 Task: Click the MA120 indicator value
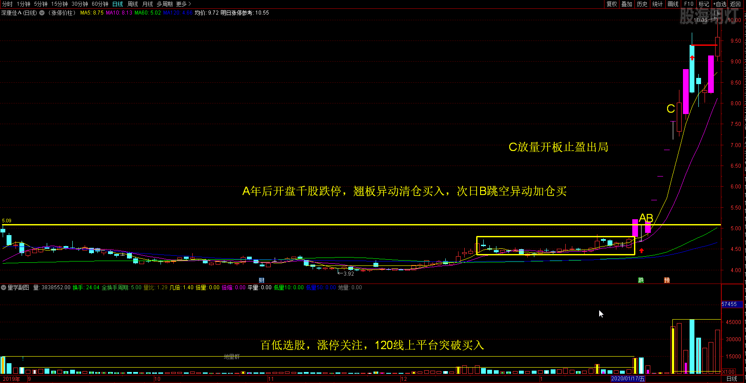click(x=178, y=13)
